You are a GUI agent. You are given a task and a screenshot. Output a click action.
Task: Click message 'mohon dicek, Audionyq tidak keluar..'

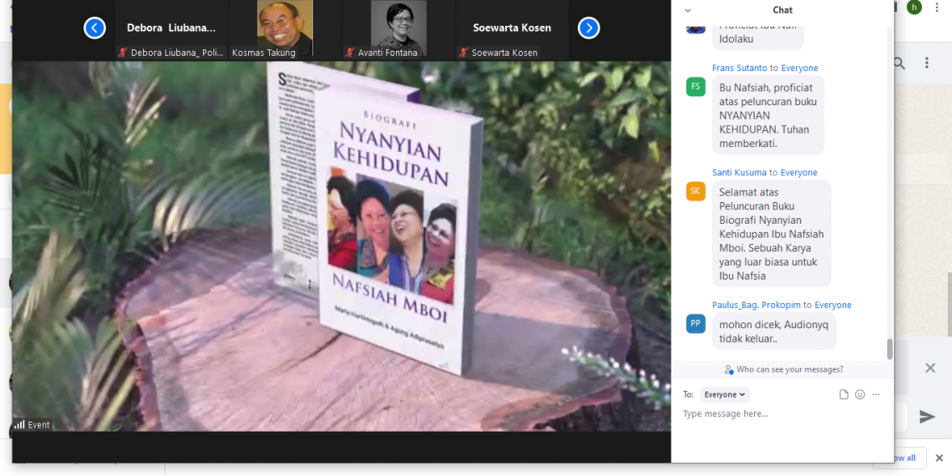point(774,332)
